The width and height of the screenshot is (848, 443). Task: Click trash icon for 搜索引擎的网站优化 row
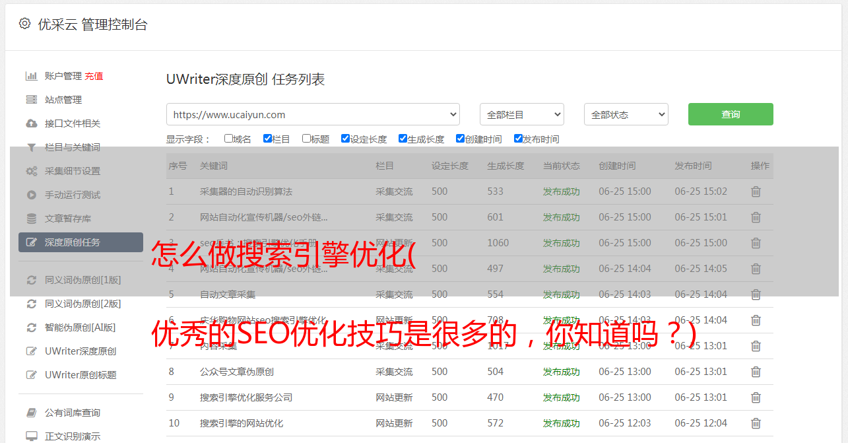point(756,423)
